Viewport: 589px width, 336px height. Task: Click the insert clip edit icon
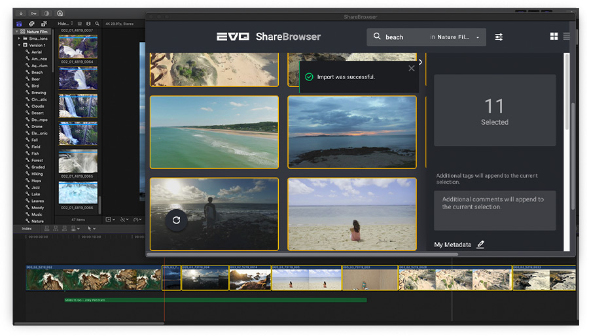pos(56,228)
